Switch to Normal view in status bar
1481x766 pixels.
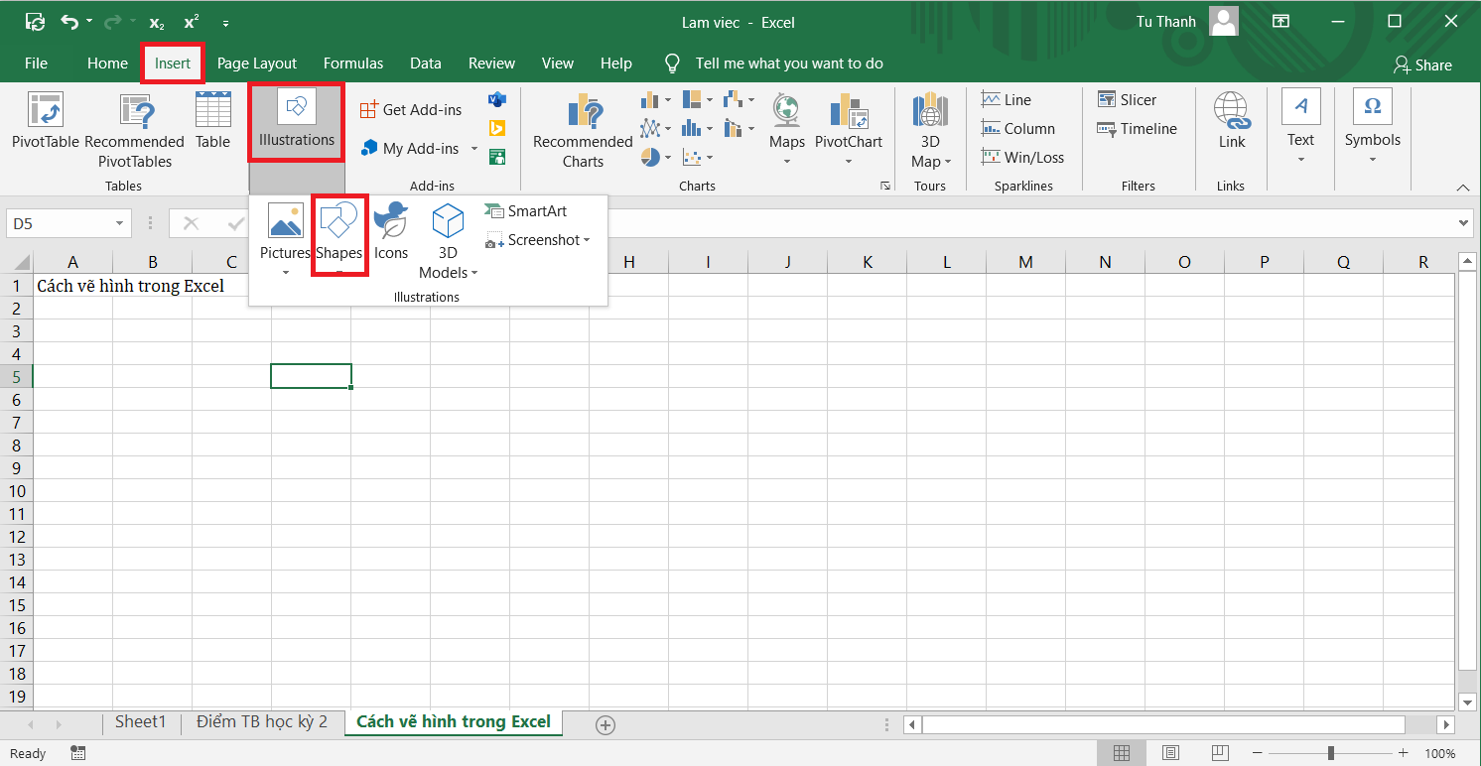(x=1121, y=753)
